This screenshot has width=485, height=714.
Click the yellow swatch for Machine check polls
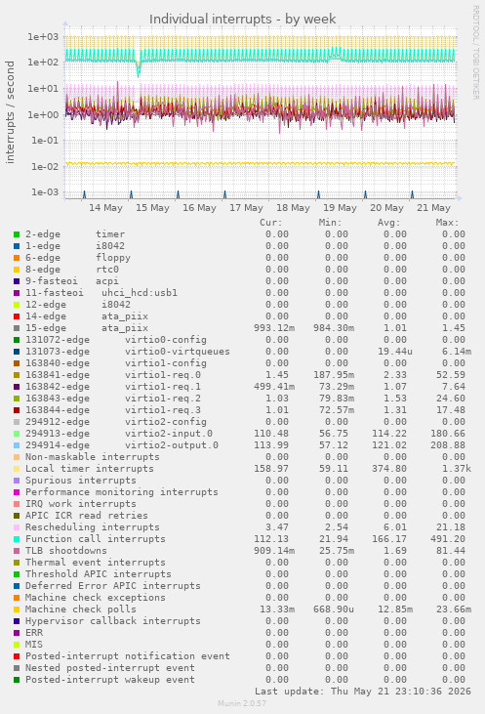point(17,609)
